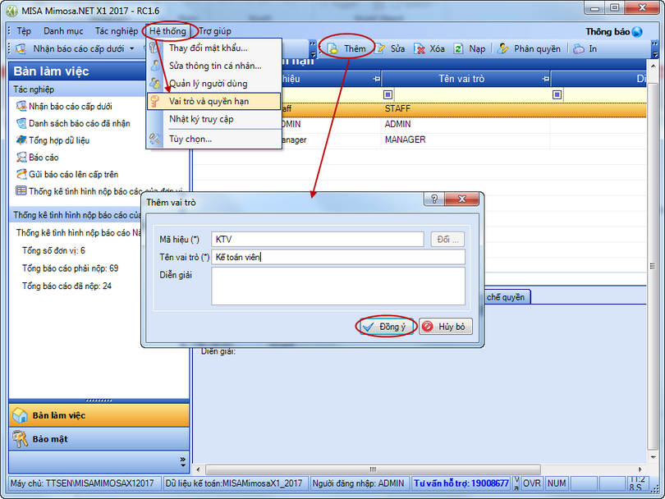The height and width of the screenshot is (499, 665).
Task: Click the MISA Mimosa application icon in title bar
Action: tap(12, 11)
